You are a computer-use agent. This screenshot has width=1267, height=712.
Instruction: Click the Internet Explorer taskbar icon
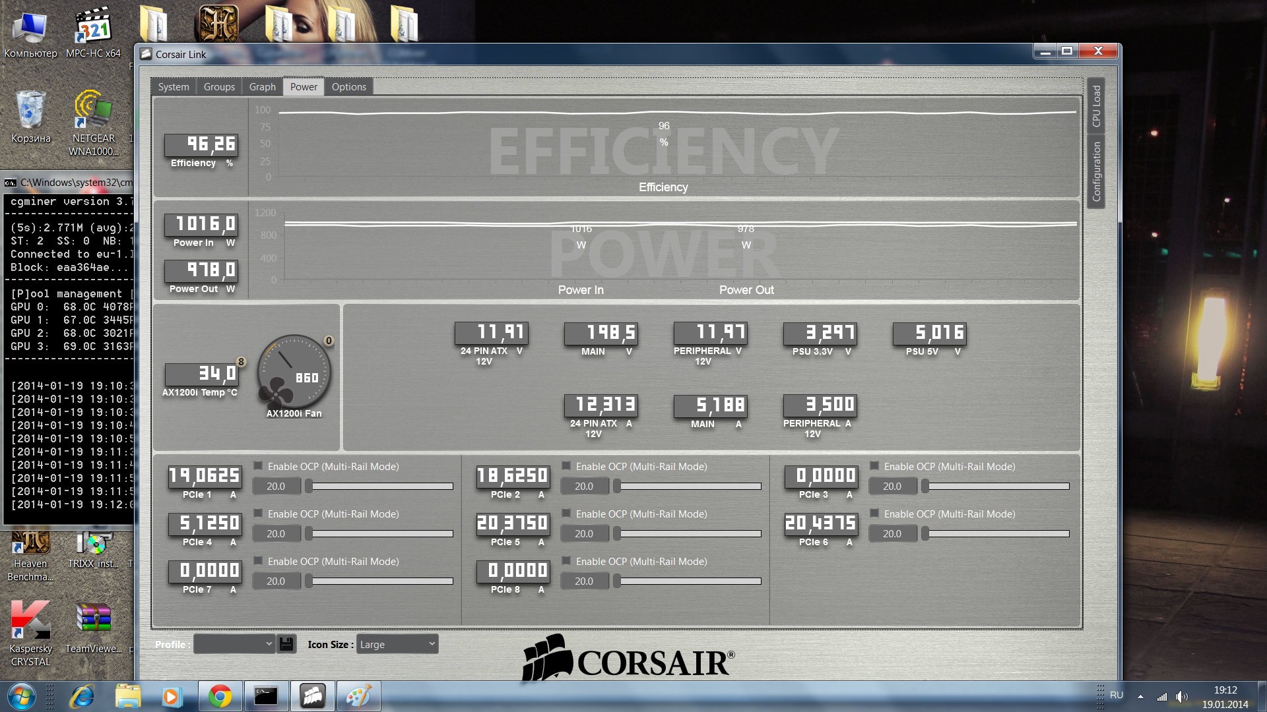(x=82, y=696)
